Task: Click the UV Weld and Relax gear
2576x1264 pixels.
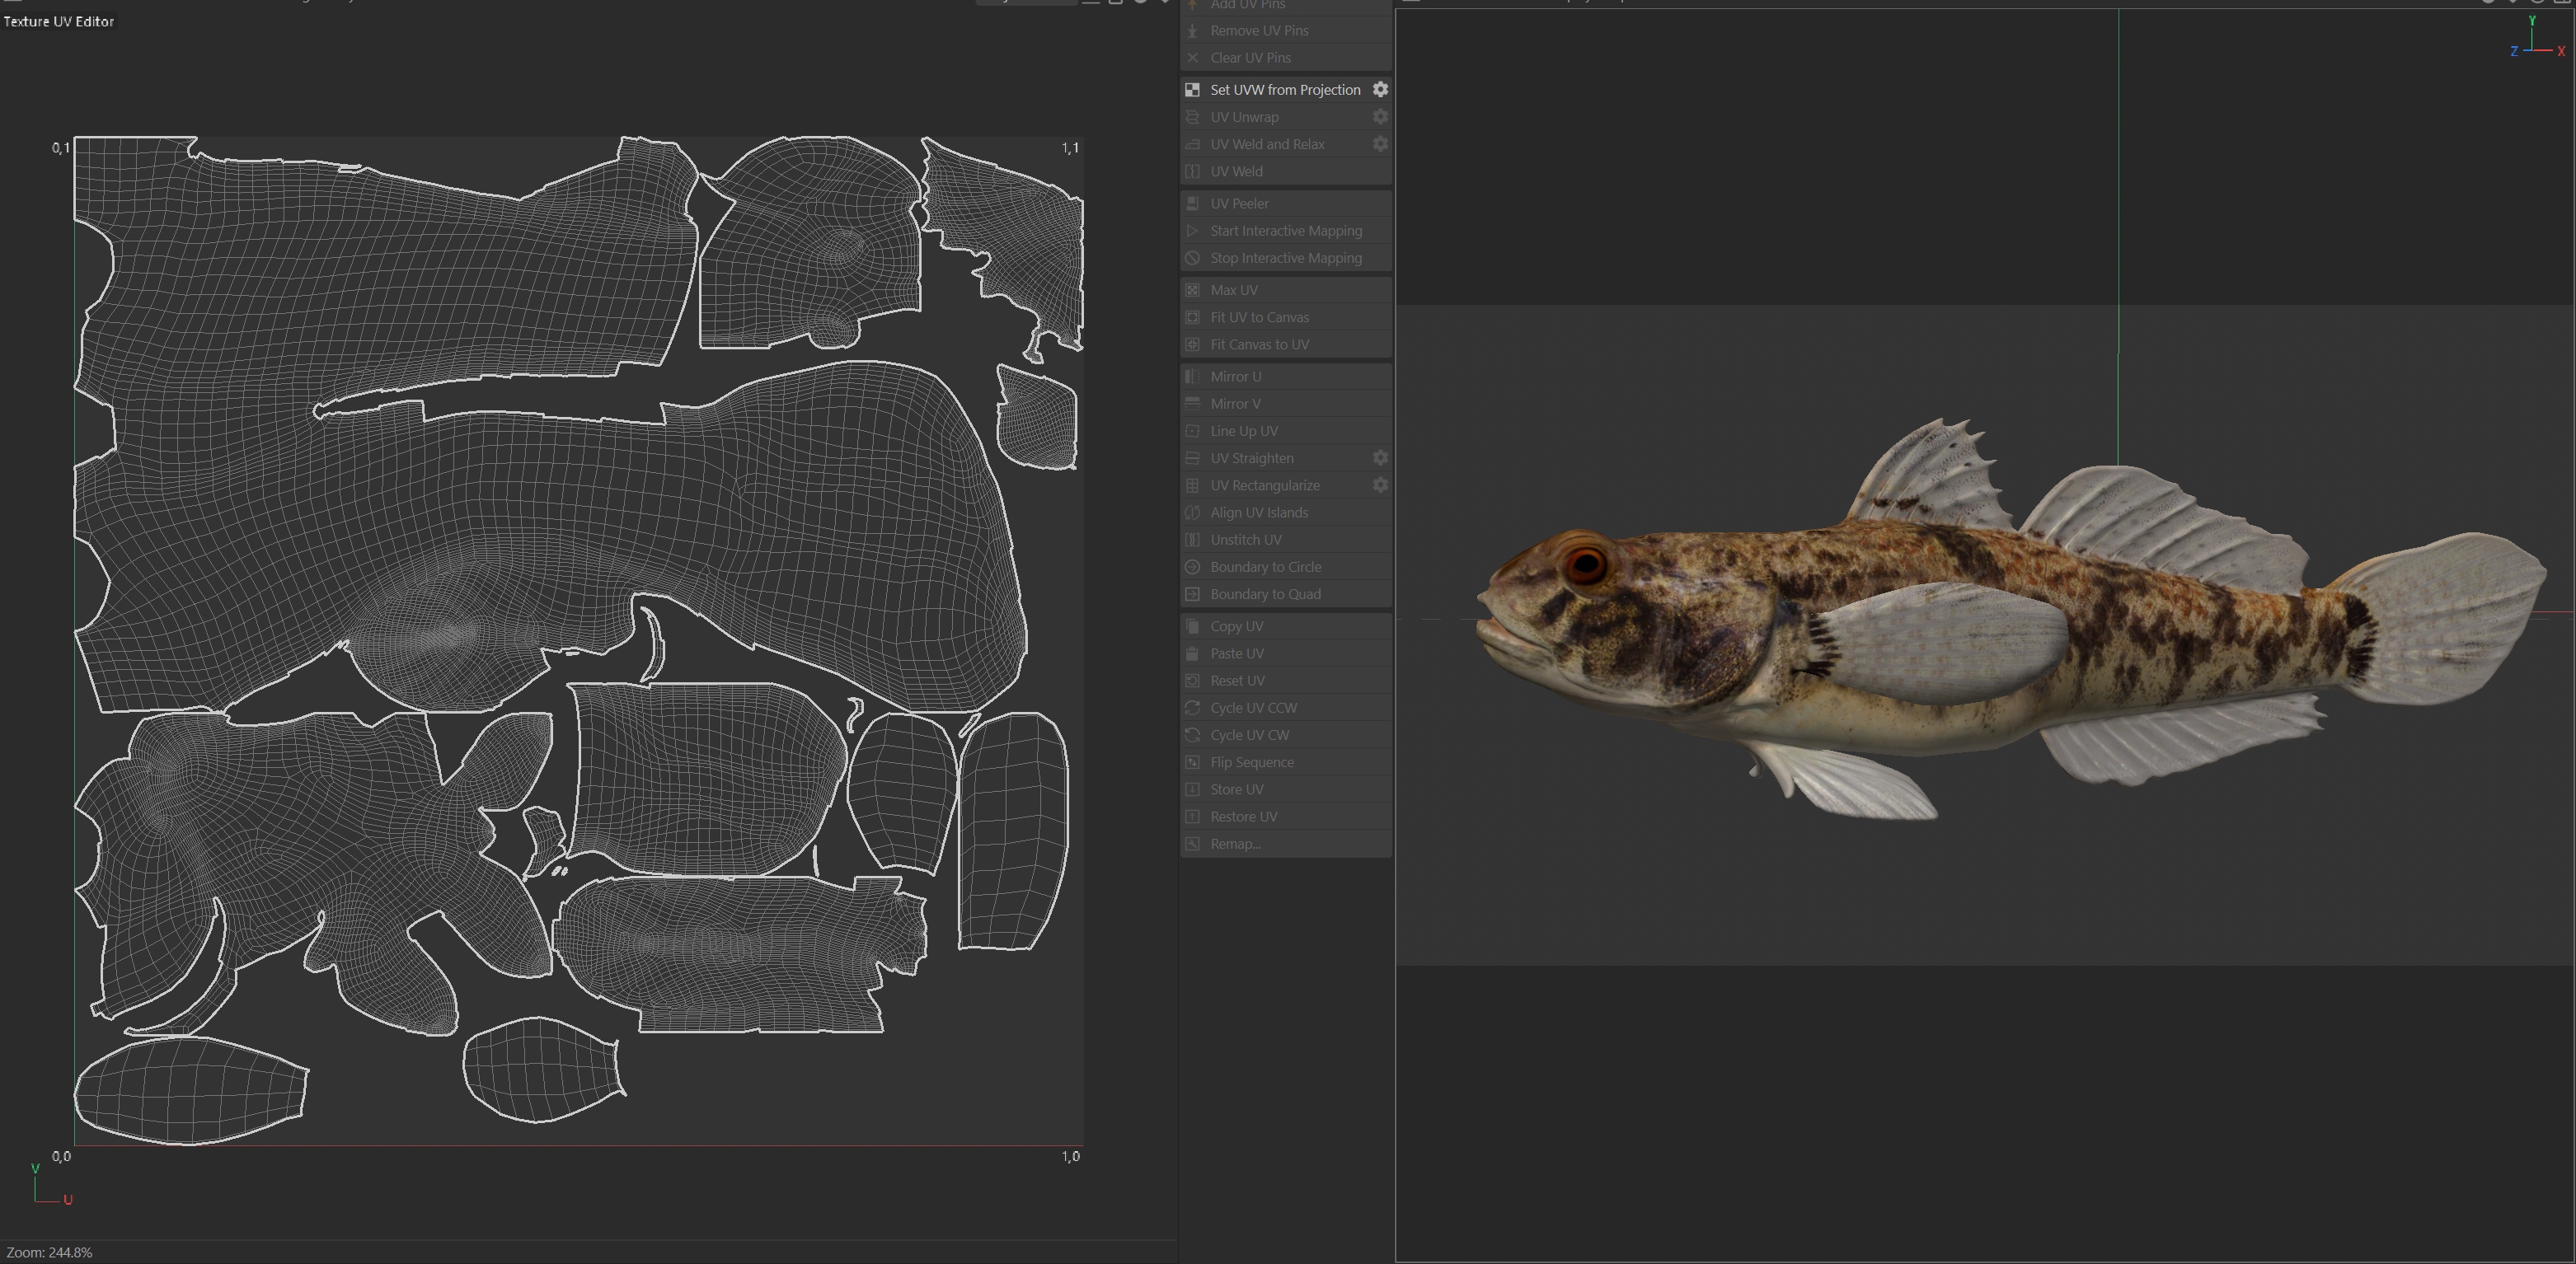Action: [x=1380, y=144]
